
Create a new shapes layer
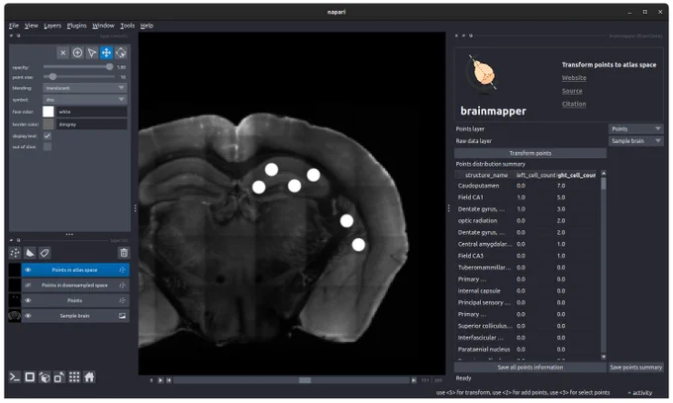30,253
